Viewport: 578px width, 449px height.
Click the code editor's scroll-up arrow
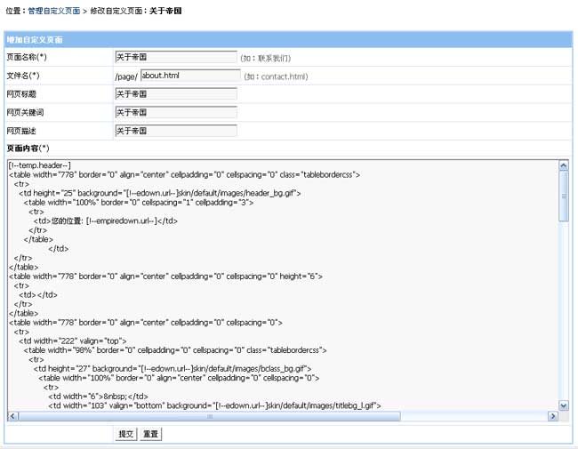coord(563,165)
